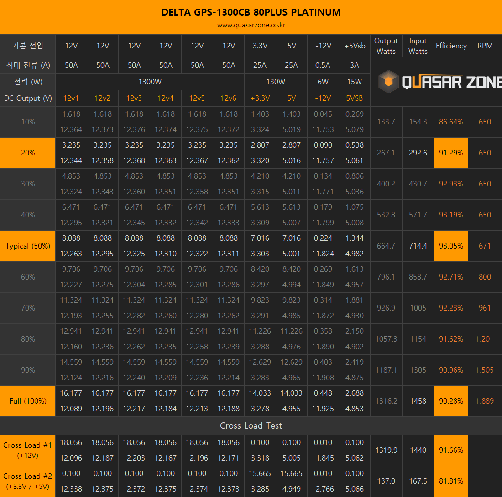The image size is (502, 497).
Task: Click the 93.19% efficiency value
Action: pos(451,215)
